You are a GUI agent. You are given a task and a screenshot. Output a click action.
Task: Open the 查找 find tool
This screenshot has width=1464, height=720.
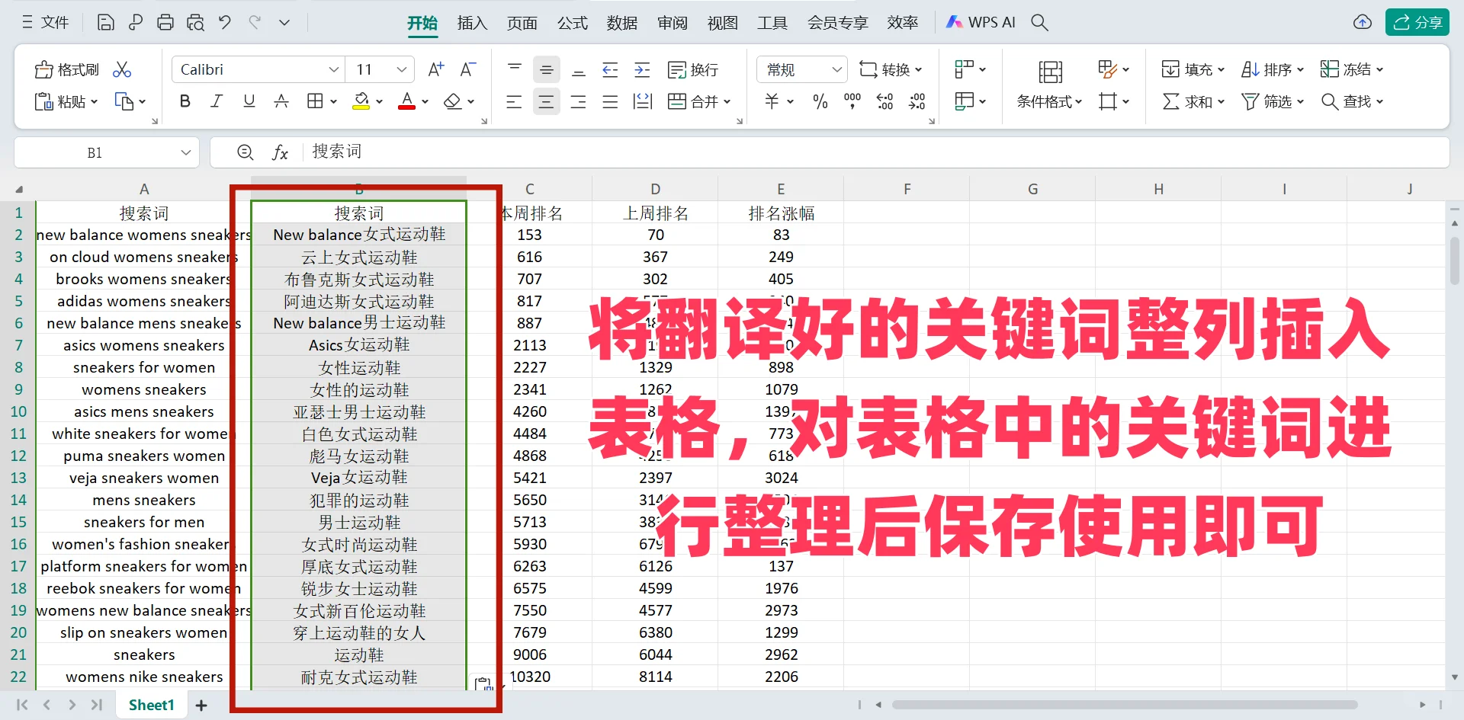click(1351, 101)
